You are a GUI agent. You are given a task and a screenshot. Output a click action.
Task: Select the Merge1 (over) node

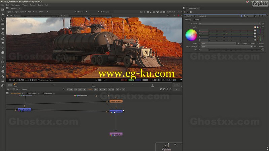[116, 111]
